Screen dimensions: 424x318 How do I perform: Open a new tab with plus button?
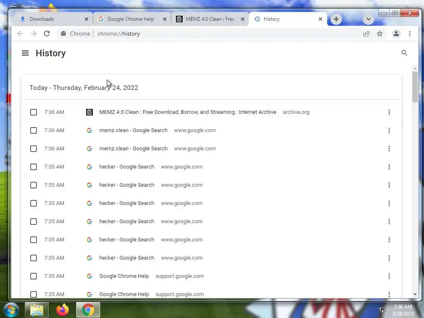click(336, 19)
